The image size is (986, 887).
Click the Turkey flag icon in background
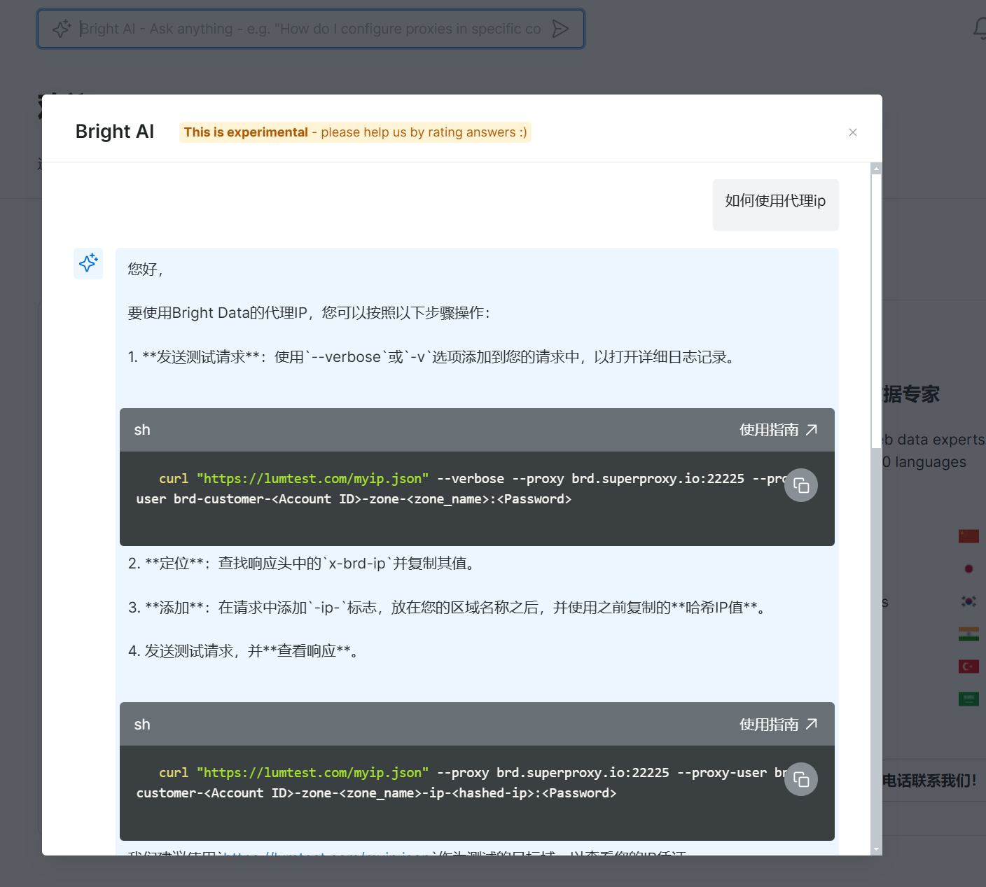click(968, 666)
